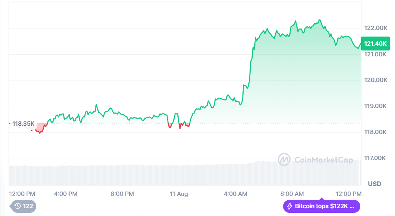Open the "Bitcoin tops $122K" news badge
The image size is (395, 216).
321,206
